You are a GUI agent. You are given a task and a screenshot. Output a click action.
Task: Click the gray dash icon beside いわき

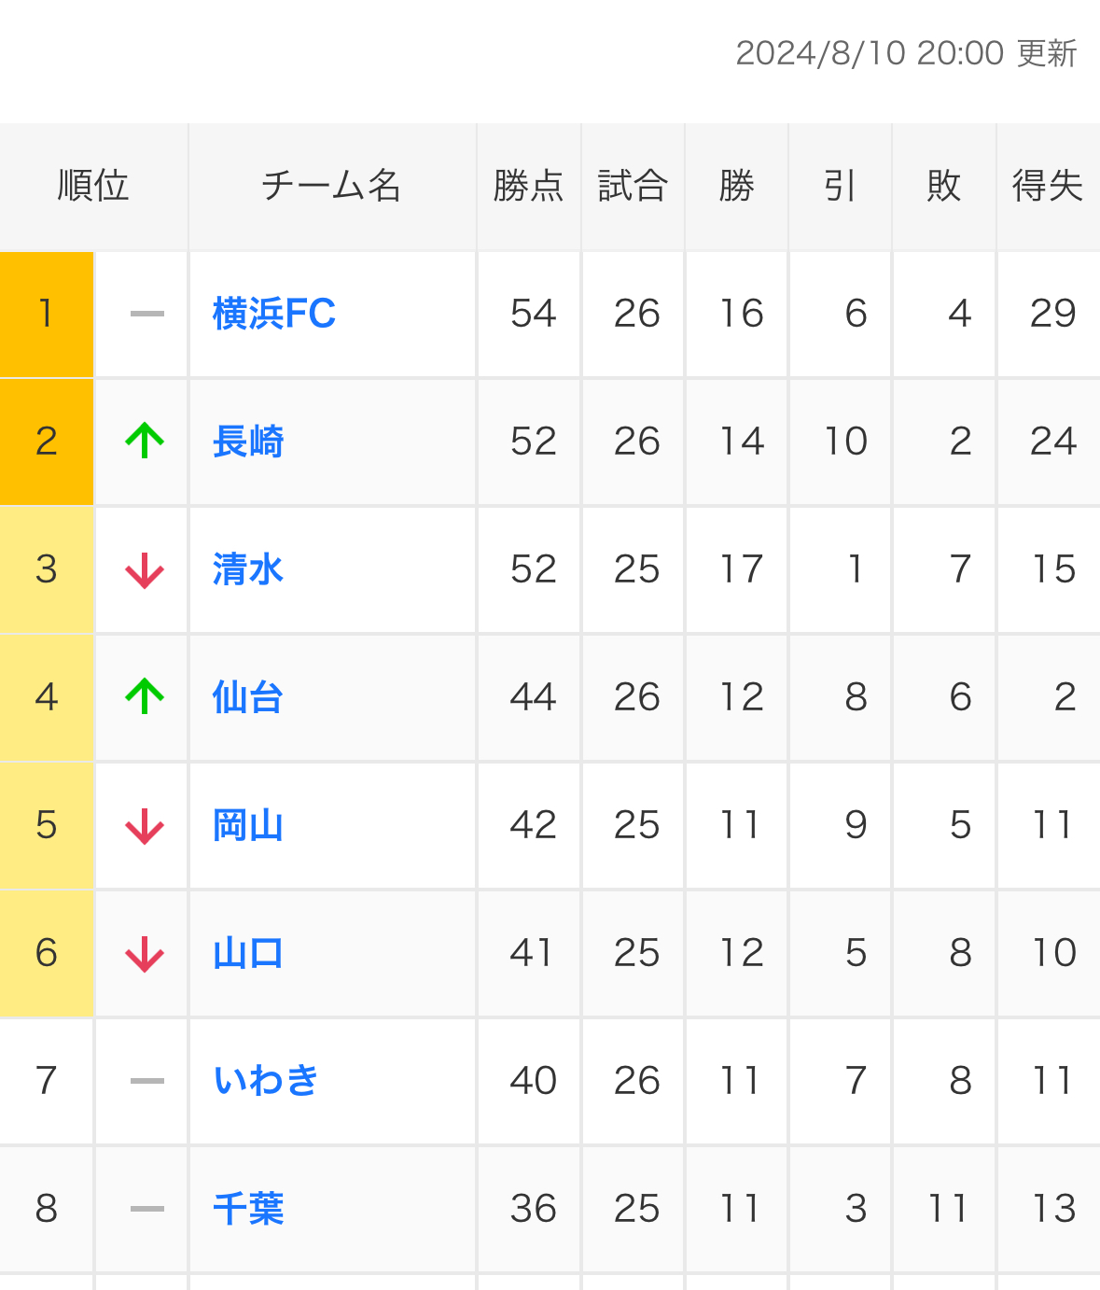(x=147, y=1081)
